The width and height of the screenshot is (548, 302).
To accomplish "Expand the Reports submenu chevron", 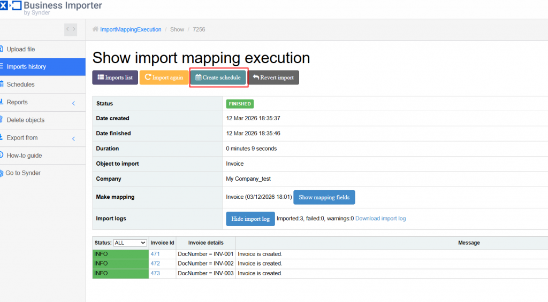I will point(73,103).
